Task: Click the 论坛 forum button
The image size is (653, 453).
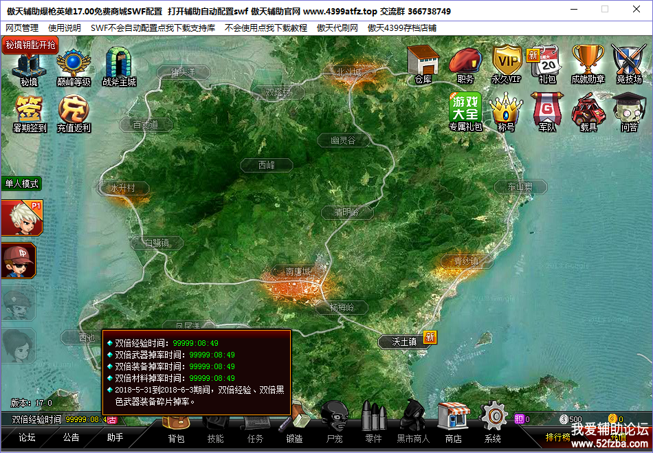Action: pos(27,437)
